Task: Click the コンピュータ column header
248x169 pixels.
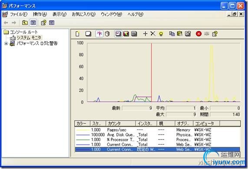Action: [x=206, y=123]
